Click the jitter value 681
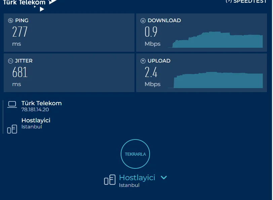The width and height of the screenshot is (273, 200). click(x=20, y=72)
